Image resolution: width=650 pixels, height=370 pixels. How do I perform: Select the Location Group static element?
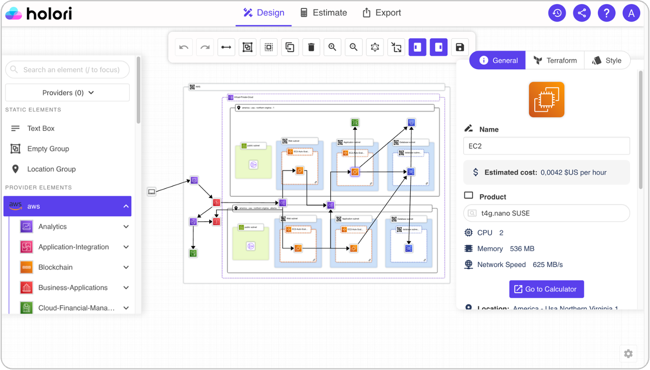click(51, 169)
